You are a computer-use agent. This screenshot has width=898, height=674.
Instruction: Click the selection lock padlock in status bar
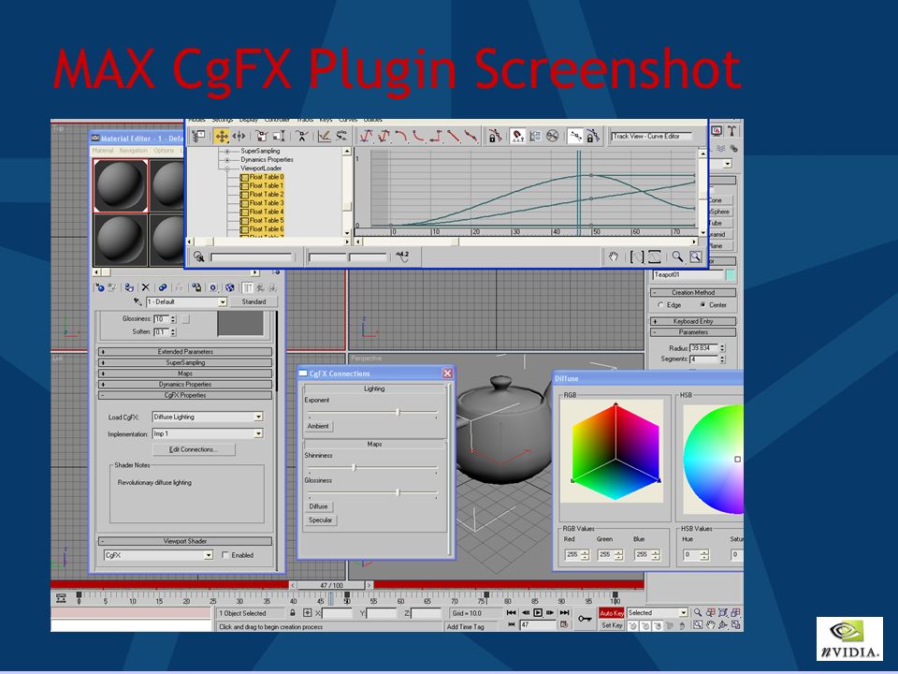[x=293, y=612]
